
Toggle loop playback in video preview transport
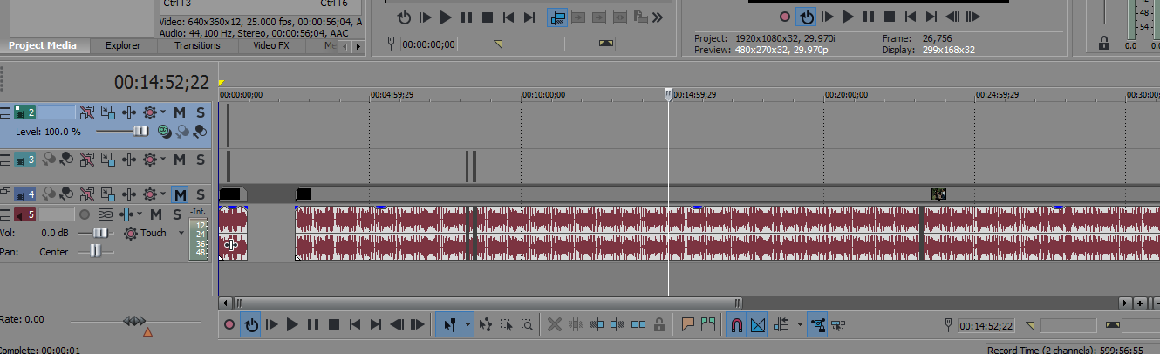click(x=807, y=16)
